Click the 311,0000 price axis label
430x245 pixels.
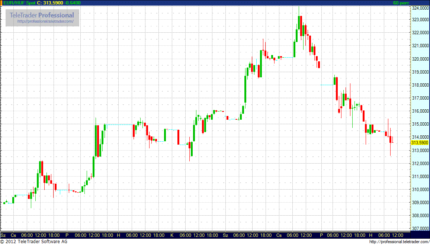pyautogui.click(x=420, y=177)
